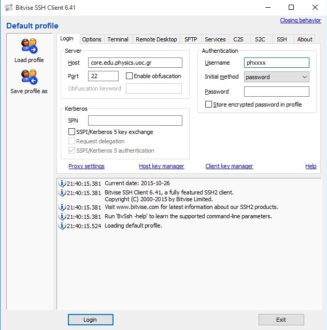Viewport: 327px width, 330px height.
Task: Open the Terminal tab
Action: coord(118,39)
